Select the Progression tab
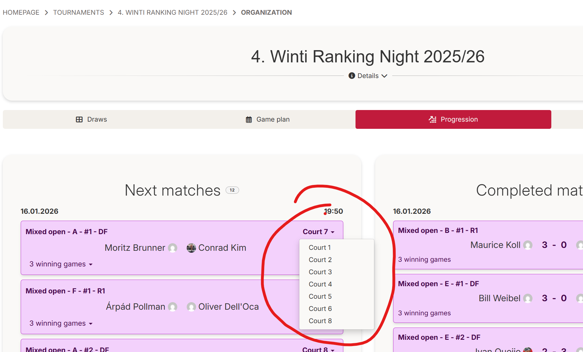This screenshot has width=583, height=352. click(x=453, y=119)
